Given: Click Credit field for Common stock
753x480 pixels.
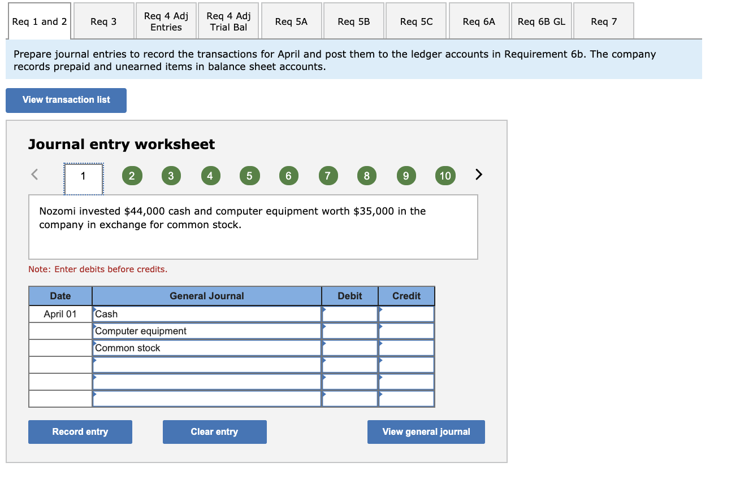Looking at the screenshot, I should (x=406, y=348).
